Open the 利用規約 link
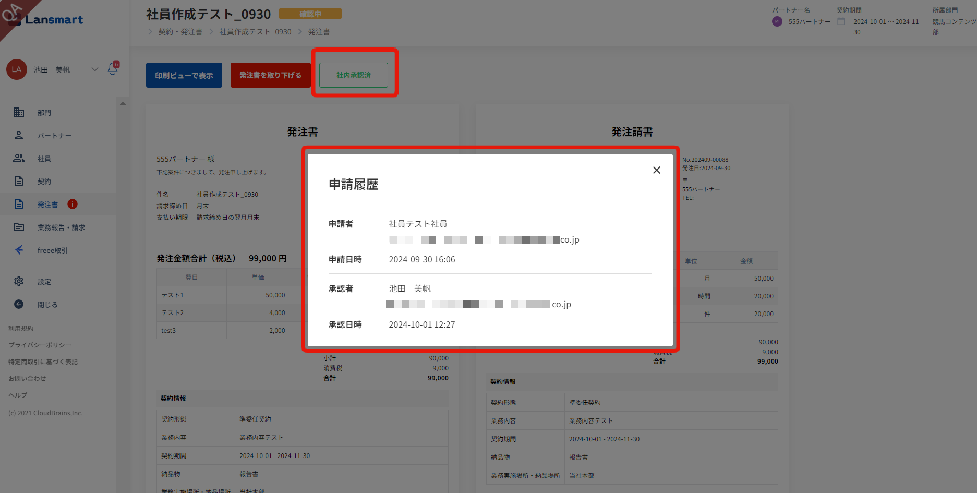The image size is (977, 493). (x=21, y=329)
